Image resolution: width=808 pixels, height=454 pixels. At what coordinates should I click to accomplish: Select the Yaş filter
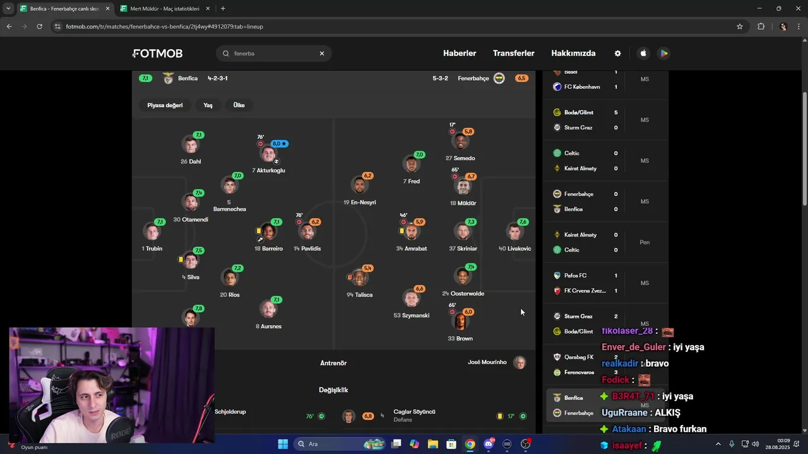point(208,105)
